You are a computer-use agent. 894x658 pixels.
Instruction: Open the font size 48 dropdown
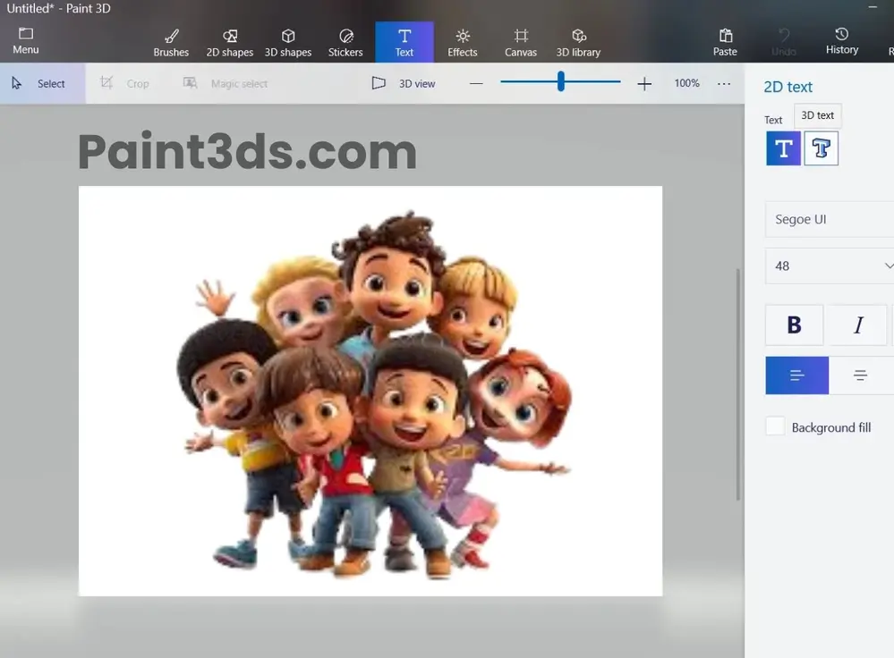828,266
